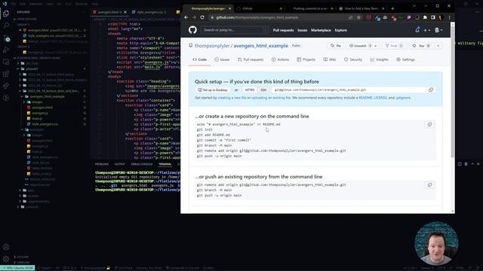
Task: Open the GitHub user avatar dropdown
Action: tap(438, 30)
